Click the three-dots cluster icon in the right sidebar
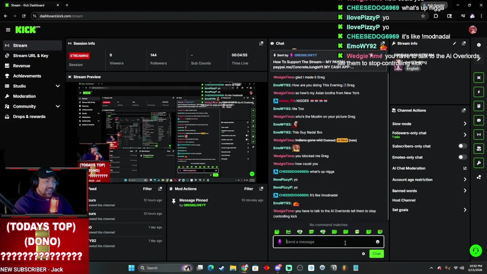Image resolution: width=487 pixels, height=274 pixels. (x=479, y=177)
